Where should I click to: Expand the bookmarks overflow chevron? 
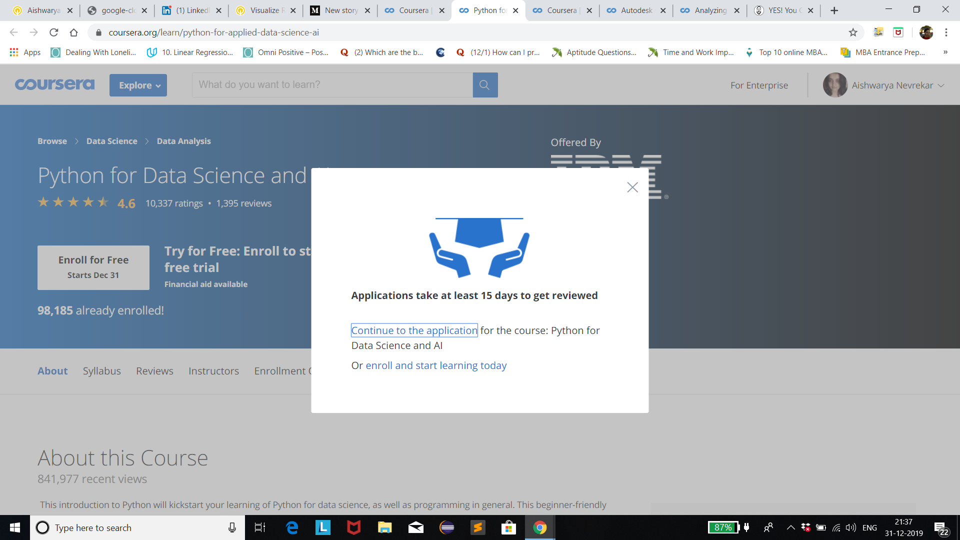945,52
